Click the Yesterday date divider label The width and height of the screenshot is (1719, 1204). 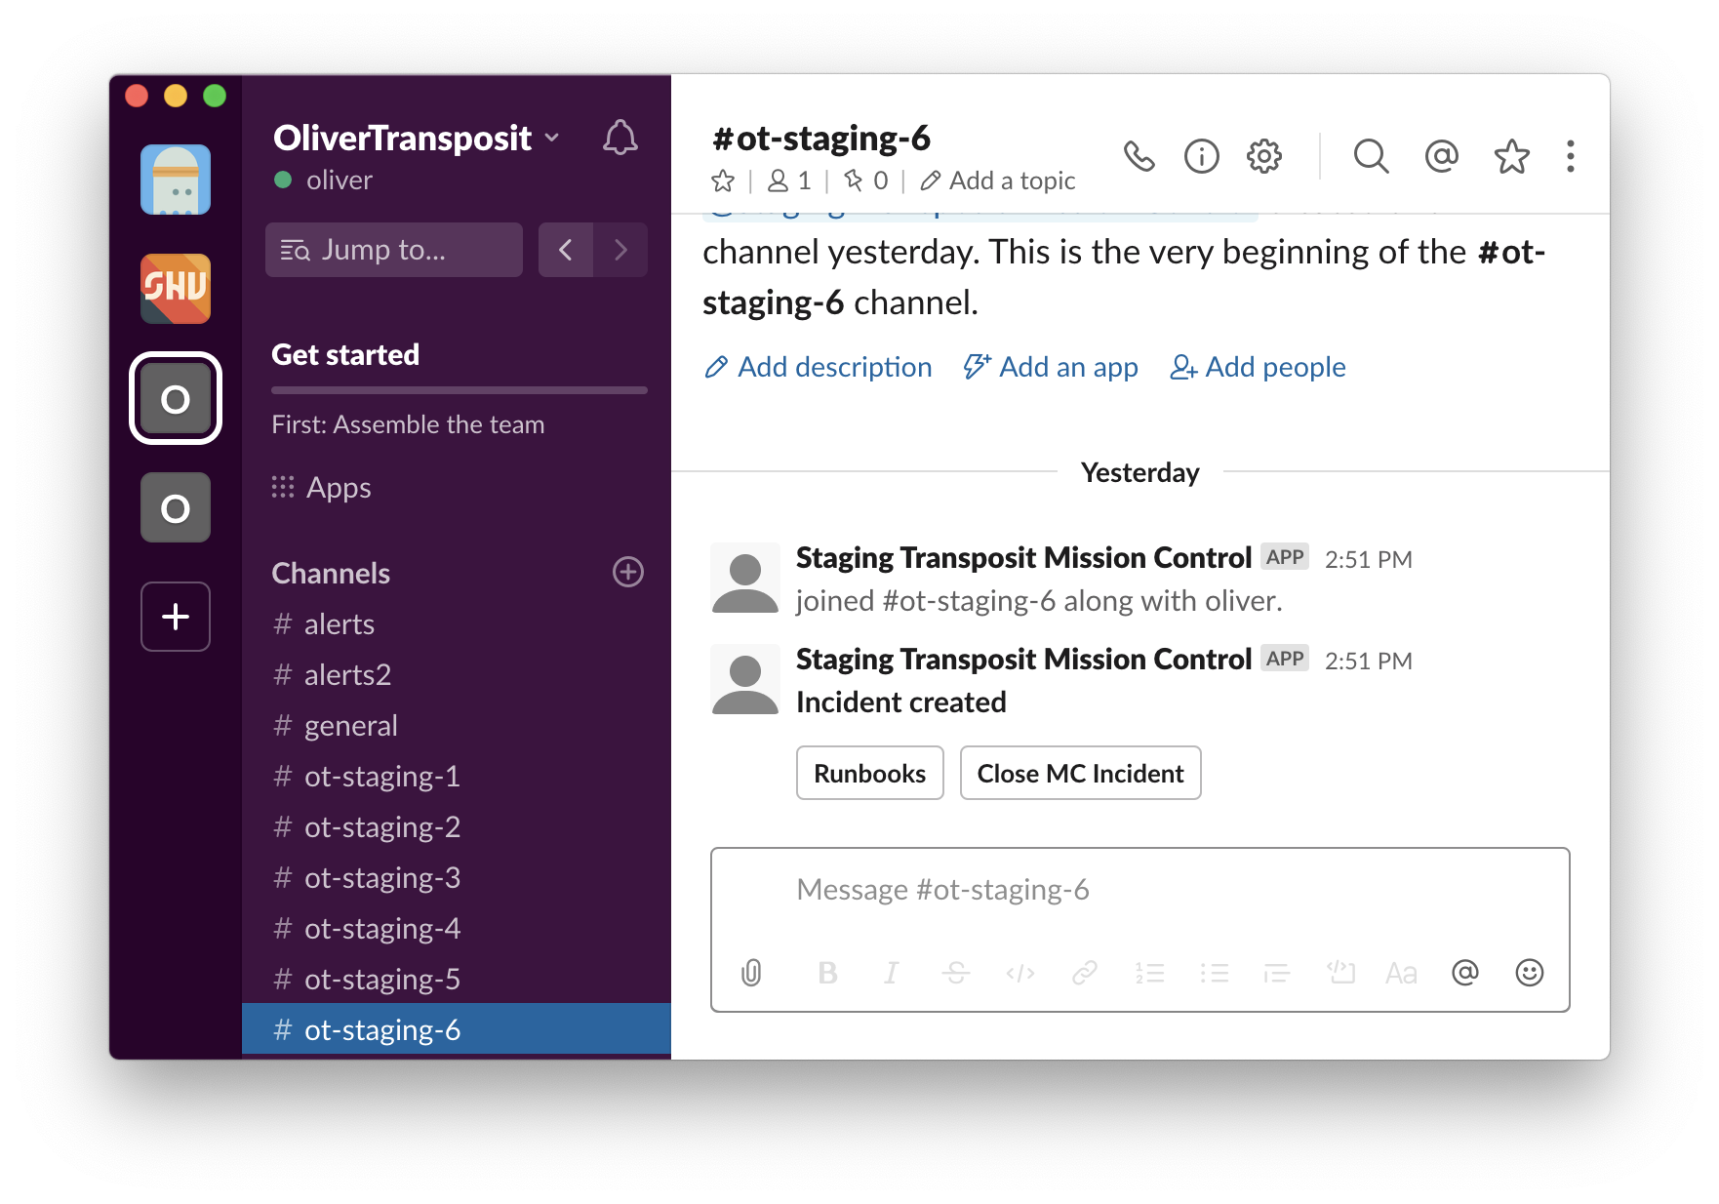point(1140,472)
